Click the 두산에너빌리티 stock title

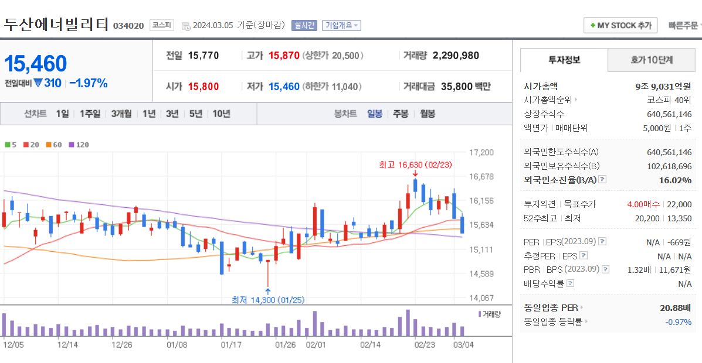pyautogui.click(x=56, y=24)
